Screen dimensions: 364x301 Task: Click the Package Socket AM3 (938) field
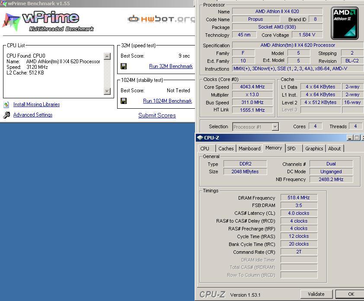point(277,27)
